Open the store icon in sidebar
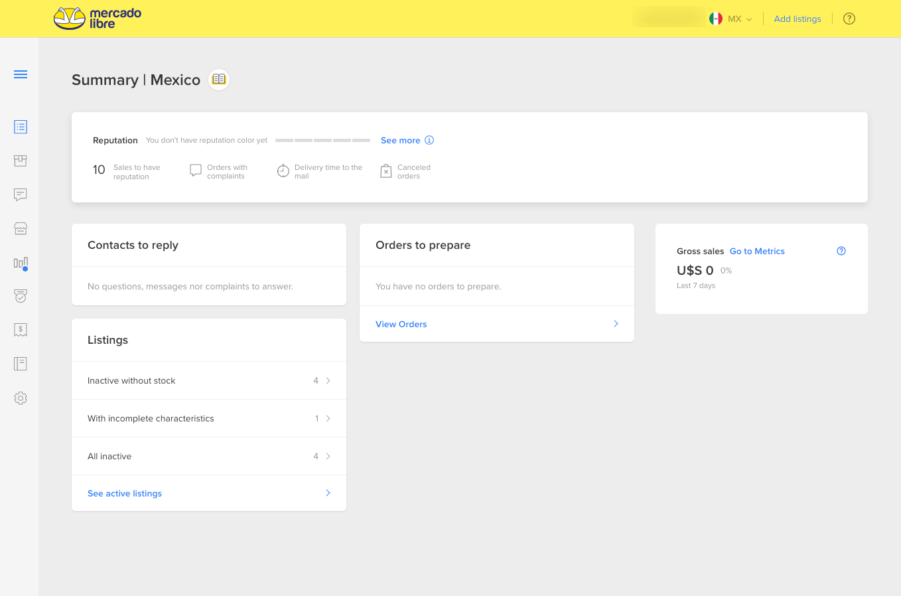Screen dimensions: 901x596 tap(21, 228)
